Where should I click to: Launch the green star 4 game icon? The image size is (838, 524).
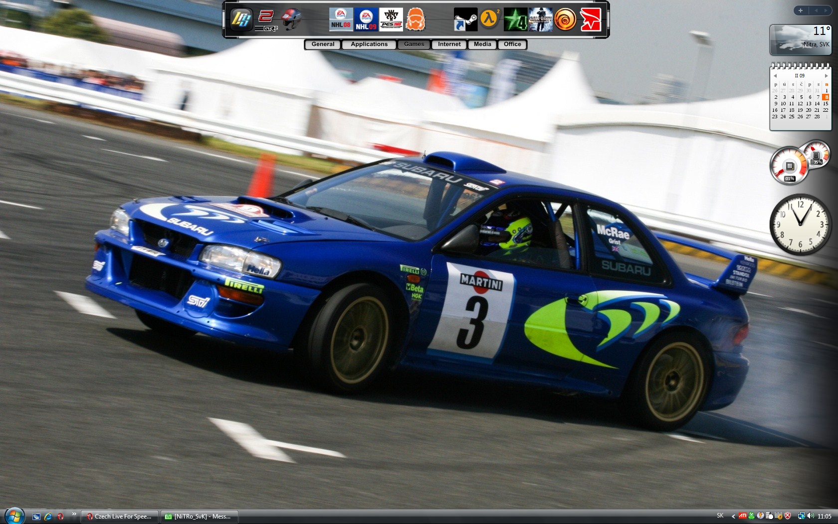[516, 19]
